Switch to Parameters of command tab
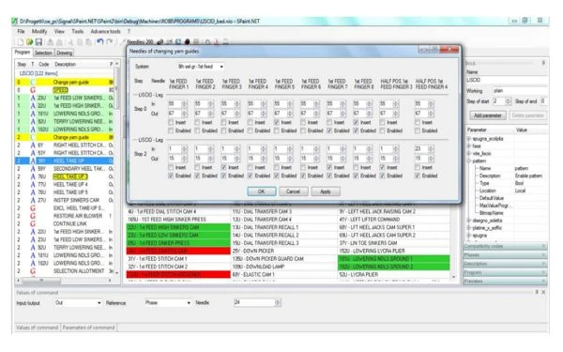Image resolution: width=563 pixels, height=352 pixels. point(89,328)
